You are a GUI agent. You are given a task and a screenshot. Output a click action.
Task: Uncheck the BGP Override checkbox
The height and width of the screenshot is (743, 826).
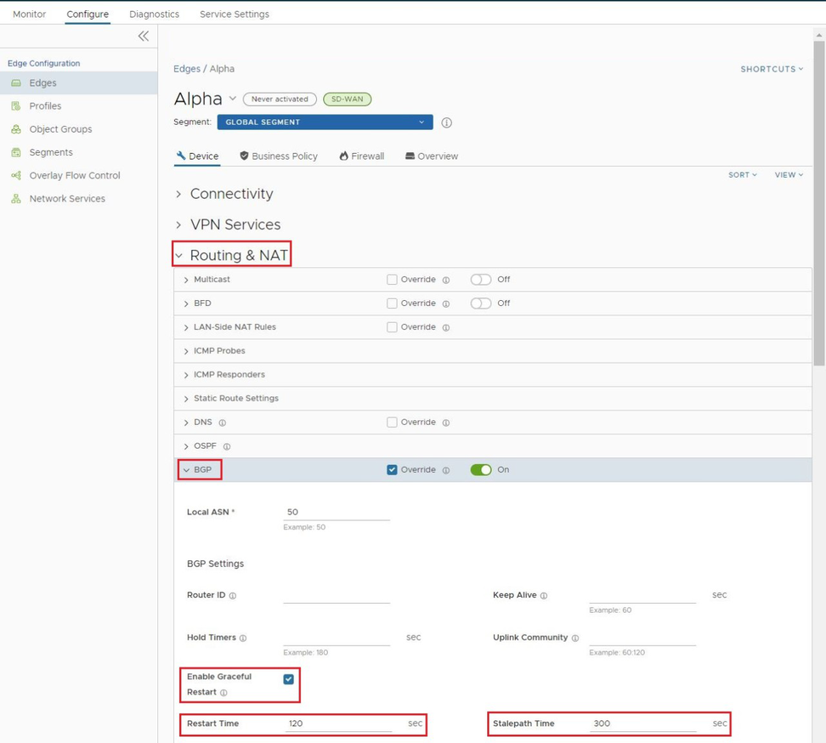click(393, 469)
